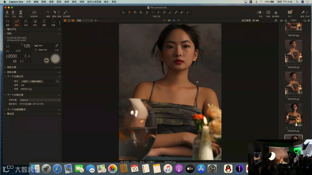Open 在线共享 online sharing

34,12
